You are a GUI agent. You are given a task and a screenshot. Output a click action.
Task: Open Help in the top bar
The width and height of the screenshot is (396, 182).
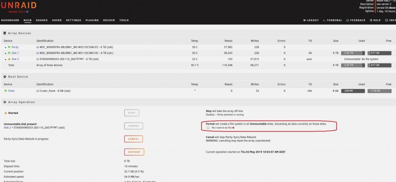[375, 20]
